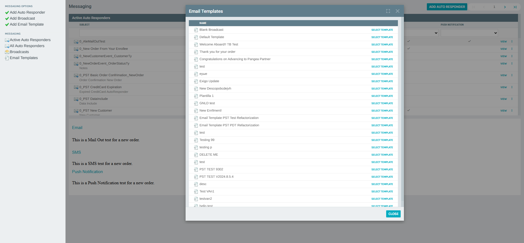This screenshot has height=243, width=524.
Task: Click the ADD AUTO RESPONDER button
Action: coord(447,7)
